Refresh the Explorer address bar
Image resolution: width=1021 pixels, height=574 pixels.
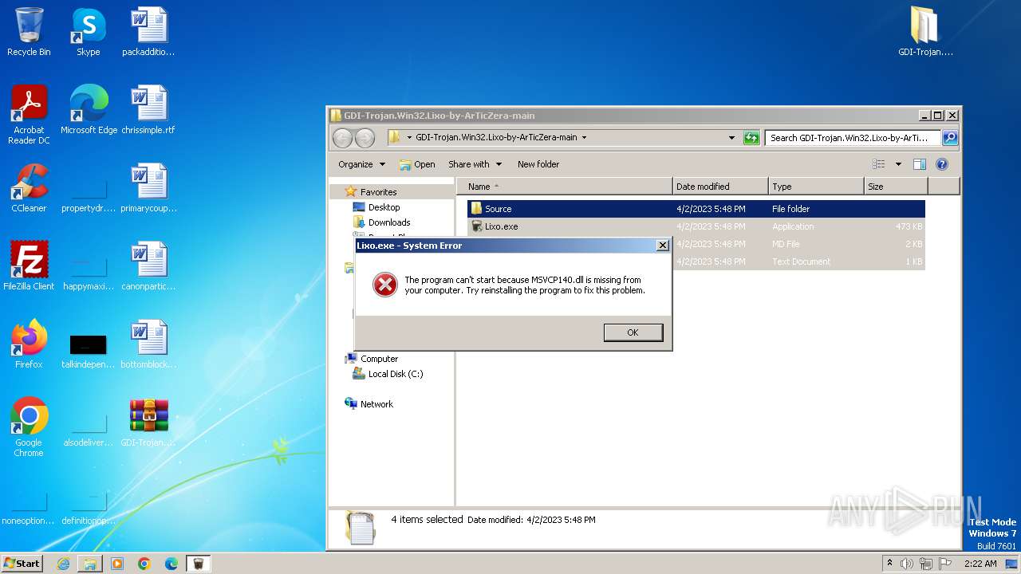click(x=751, y=137)
